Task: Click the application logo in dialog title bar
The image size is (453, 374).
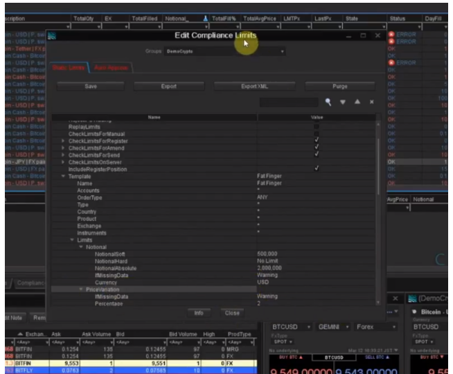Action: [52, 36]
